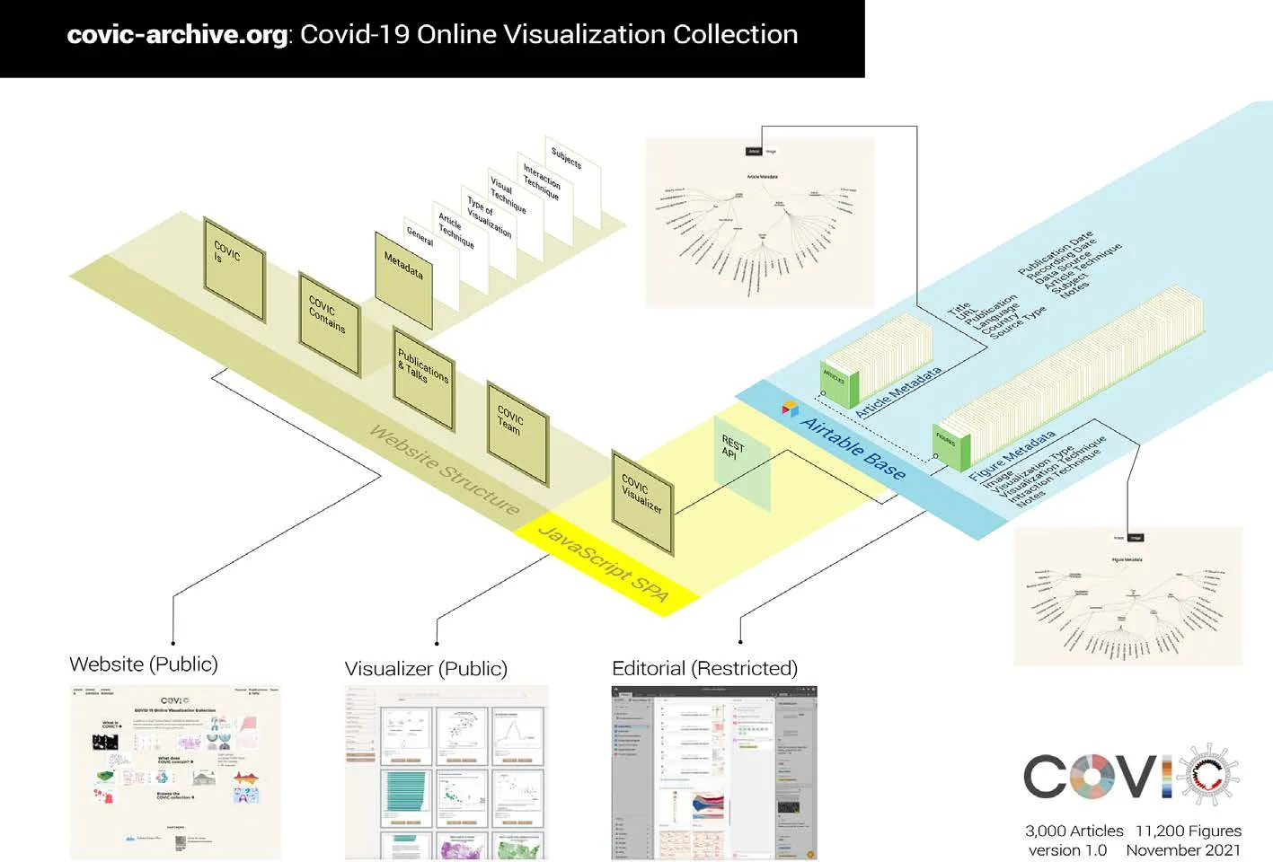
Task: Open the Editorial (Restricted) screenshot thumbnail
Action: 714,772
